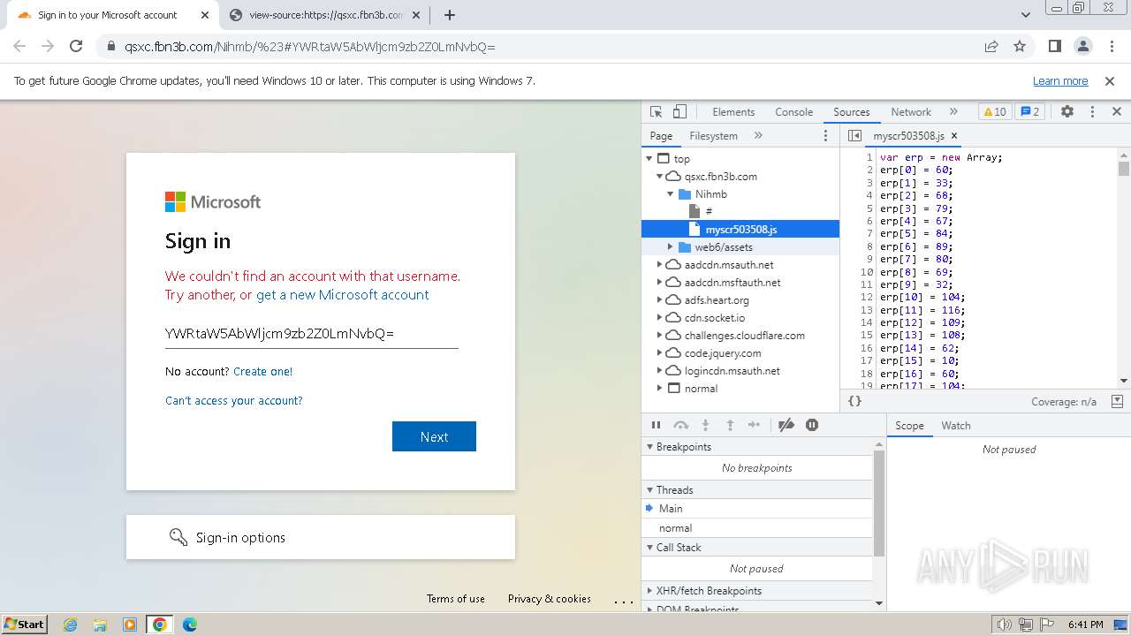Image resolution: width=1131 pixels, height=636 pixels.
Task: Expand aadcdn.msauth.net domain
Action: pos(659,265)
